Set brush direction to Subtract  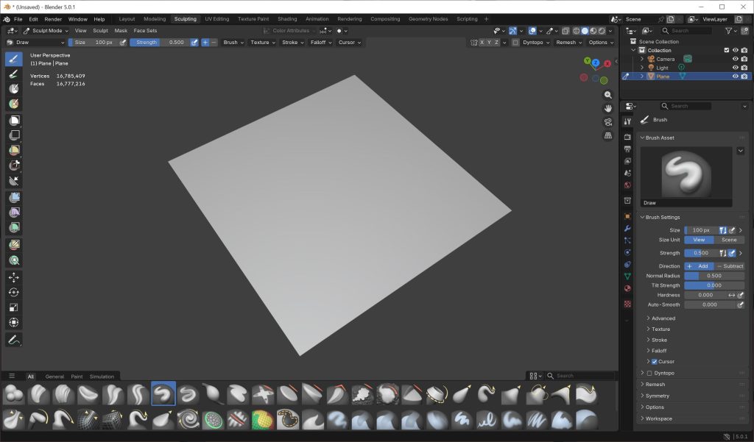[730, 266]
